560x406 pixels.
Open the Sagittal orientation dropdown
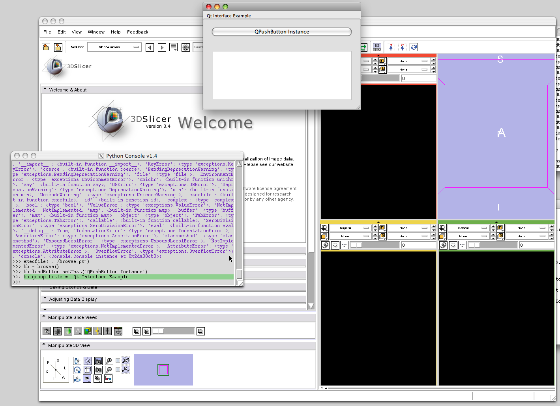point(350,228)
